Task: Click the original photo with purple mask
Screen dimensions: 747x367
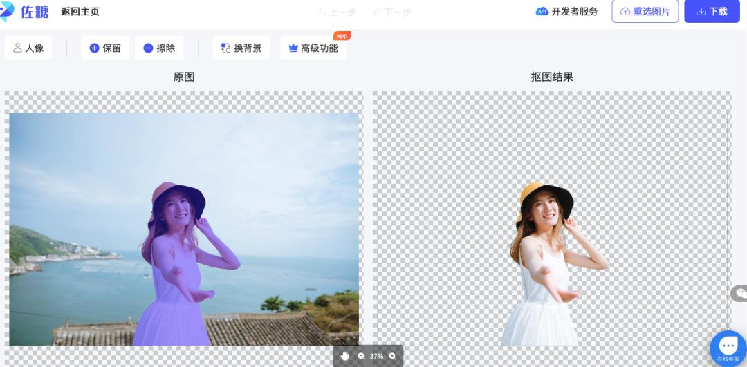Action: click(184, 229)
